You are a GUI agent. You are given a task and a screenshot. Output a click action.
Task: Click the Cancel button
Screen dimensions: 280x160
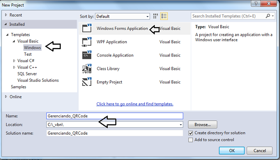259,151
